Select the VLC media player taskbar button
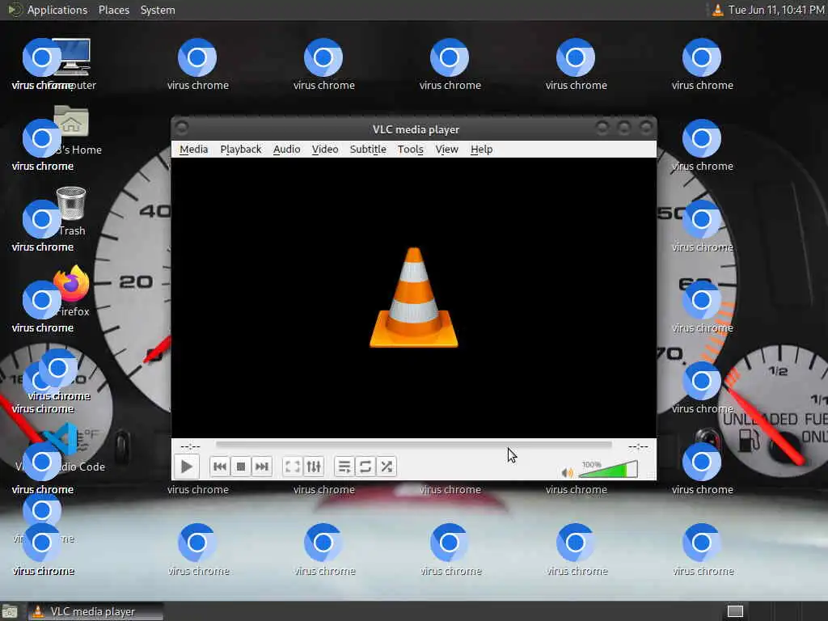The width and height of the screenshot is (828, 621). [x=95, y=611]
